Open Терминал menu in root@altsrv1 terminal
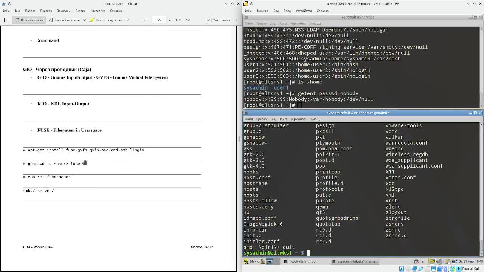 coord(298,23)
